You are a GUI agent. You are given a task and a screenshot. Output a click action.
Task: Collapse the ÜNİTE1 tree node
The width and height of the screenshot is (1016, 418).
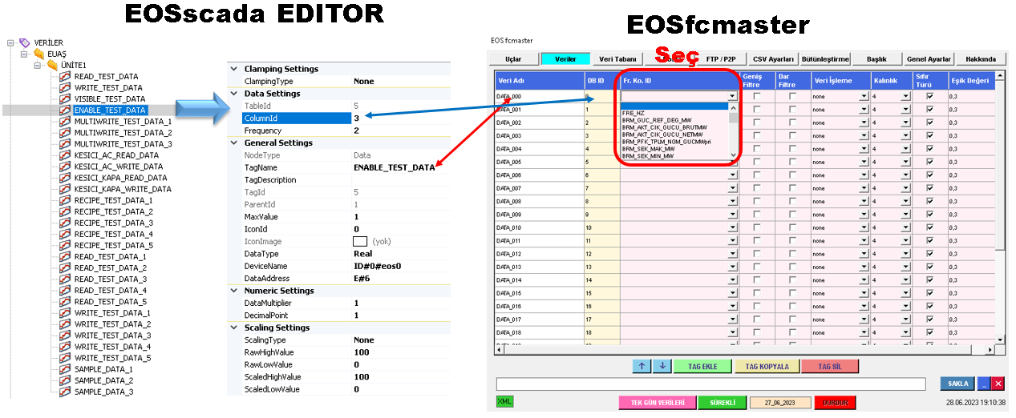38,65
